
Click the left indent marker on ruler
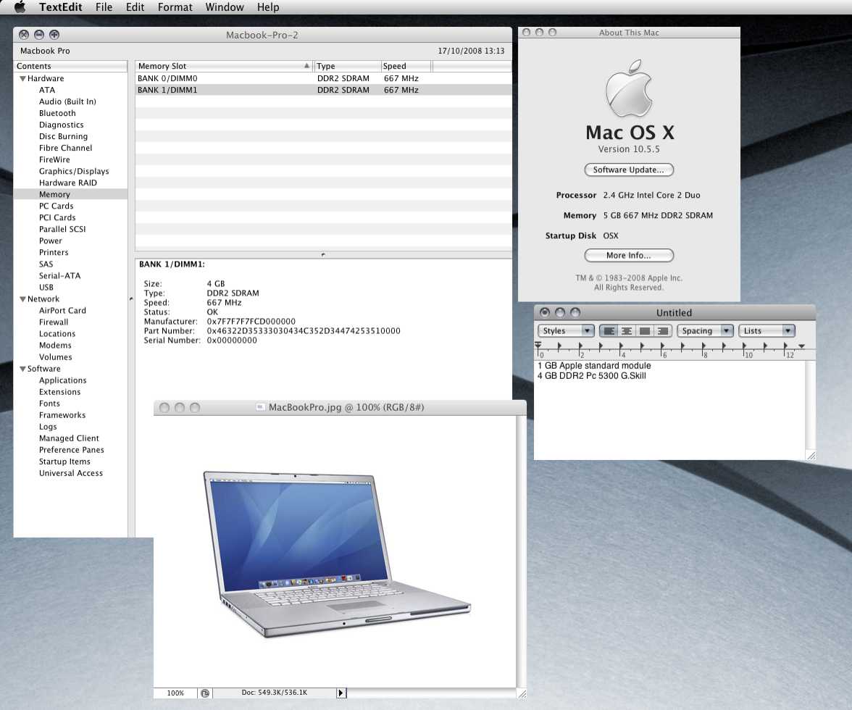(x=538, y=346)
